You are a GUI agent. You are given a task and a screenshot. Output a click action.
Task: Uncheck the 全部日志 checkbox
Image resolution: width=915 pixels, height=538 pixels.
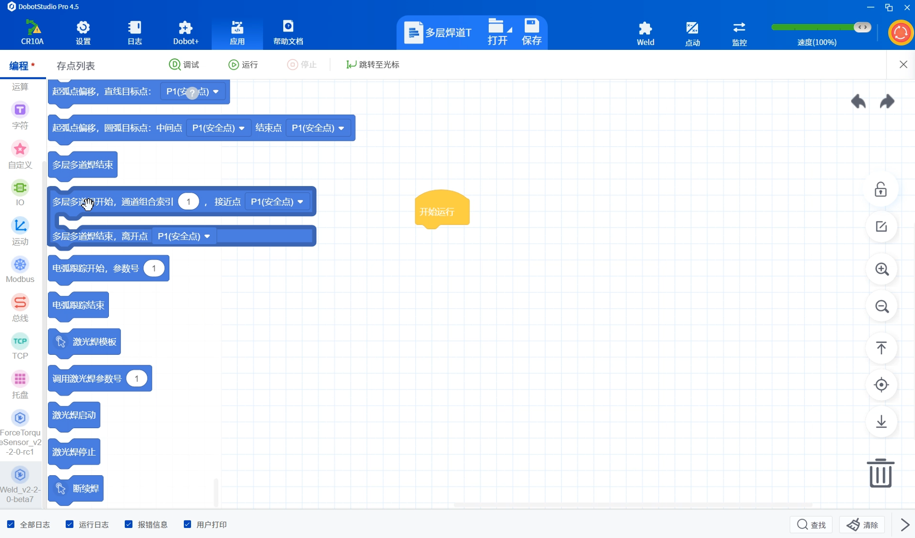[x=11, y=524]
